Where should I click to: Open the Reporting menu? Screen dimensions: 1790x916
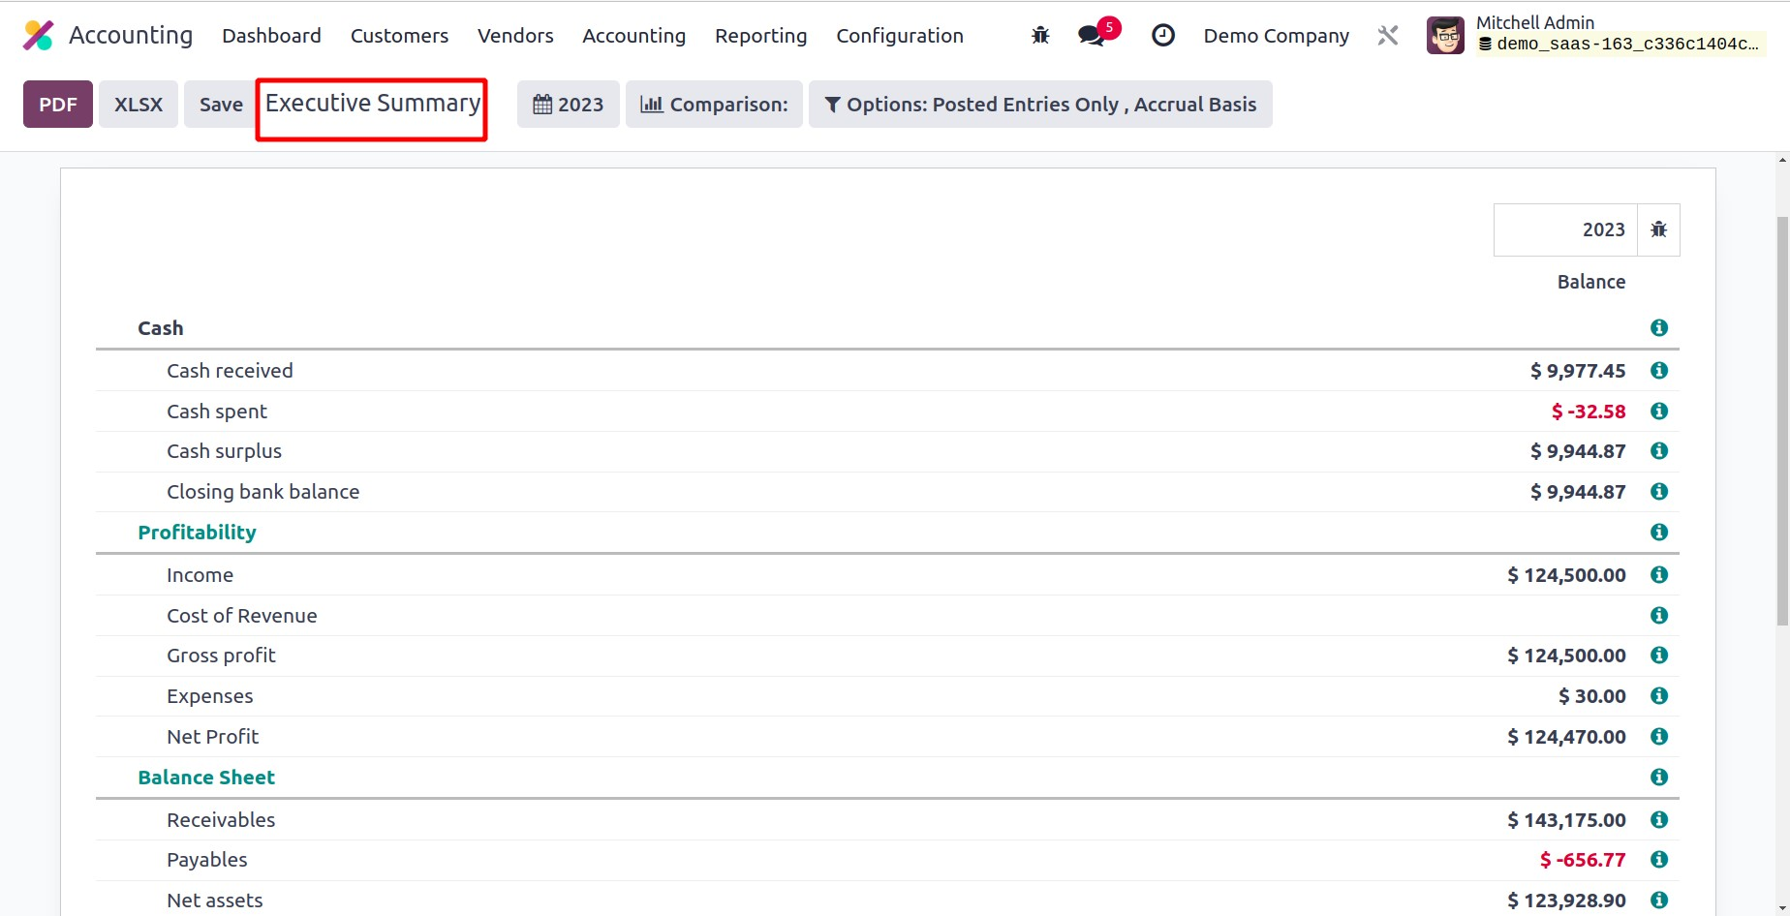click(760, 36)
